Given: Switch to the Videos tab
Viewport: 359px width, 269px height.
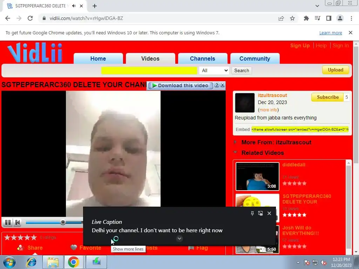Looking at the screenshot, I should pos(150,58).
